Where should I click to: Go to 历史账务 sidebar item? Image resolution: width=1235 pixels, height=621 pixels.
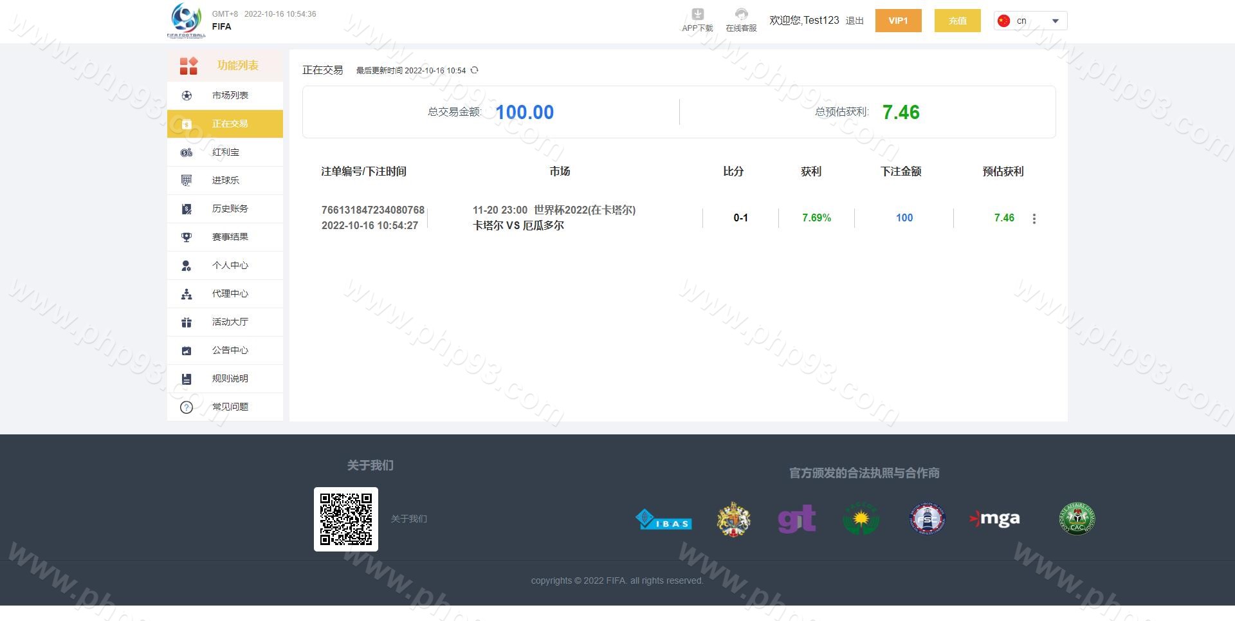(x=230, y=209)
